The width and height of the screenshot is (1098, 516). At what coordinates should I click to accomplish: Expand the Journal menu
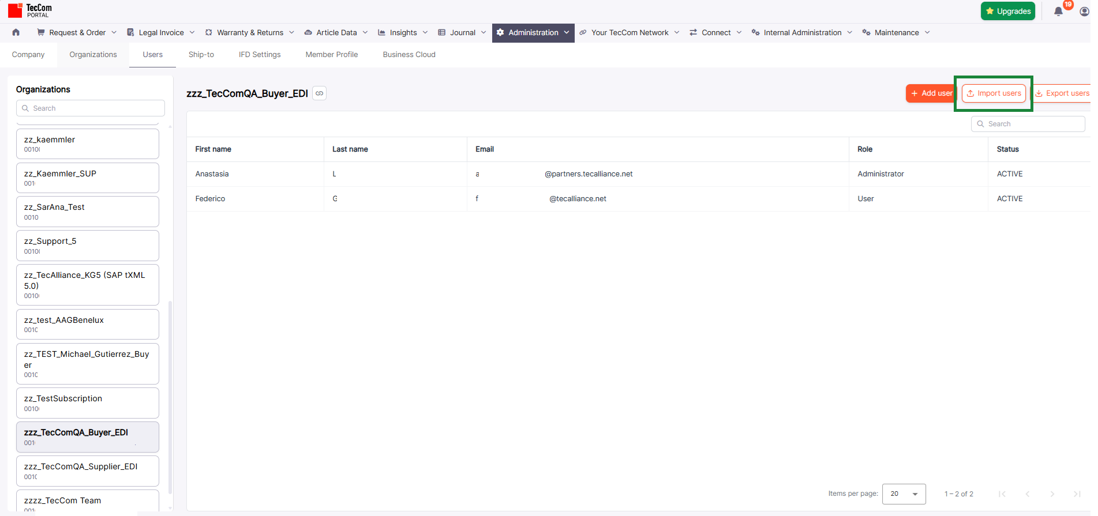pyautogui.click(x=462, y=32)
